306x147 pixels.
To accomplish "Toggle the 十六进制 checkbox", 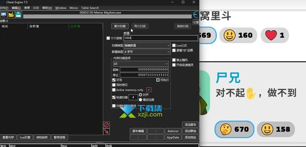I will 108,38.
